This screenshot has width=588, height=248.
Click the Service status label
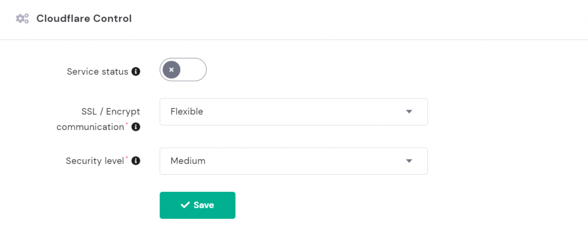pyautogui.click(x=97, y=72)
